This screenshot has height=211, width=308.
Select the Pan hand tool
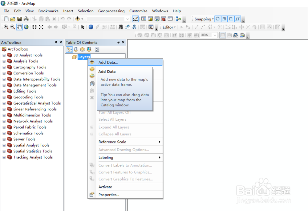(19, 27)
